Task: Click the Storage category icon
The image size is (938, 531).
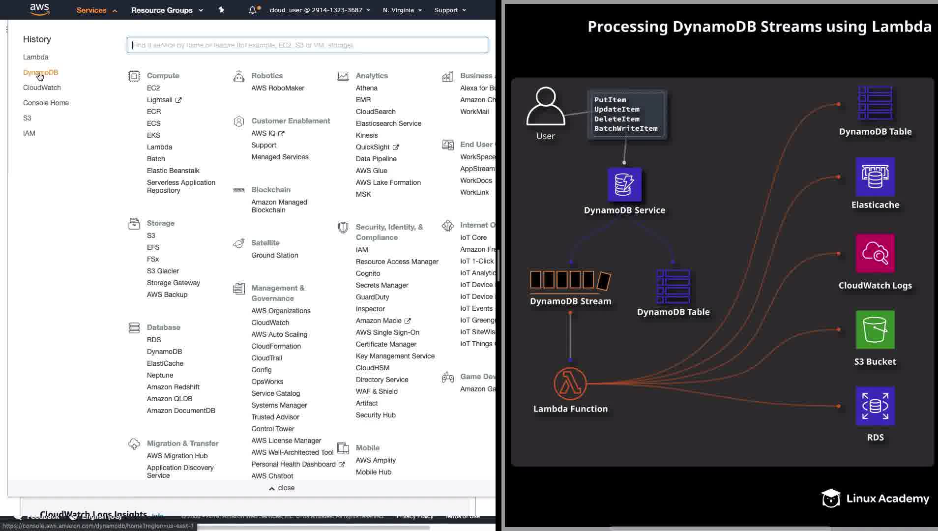Action: pos(134,224)
